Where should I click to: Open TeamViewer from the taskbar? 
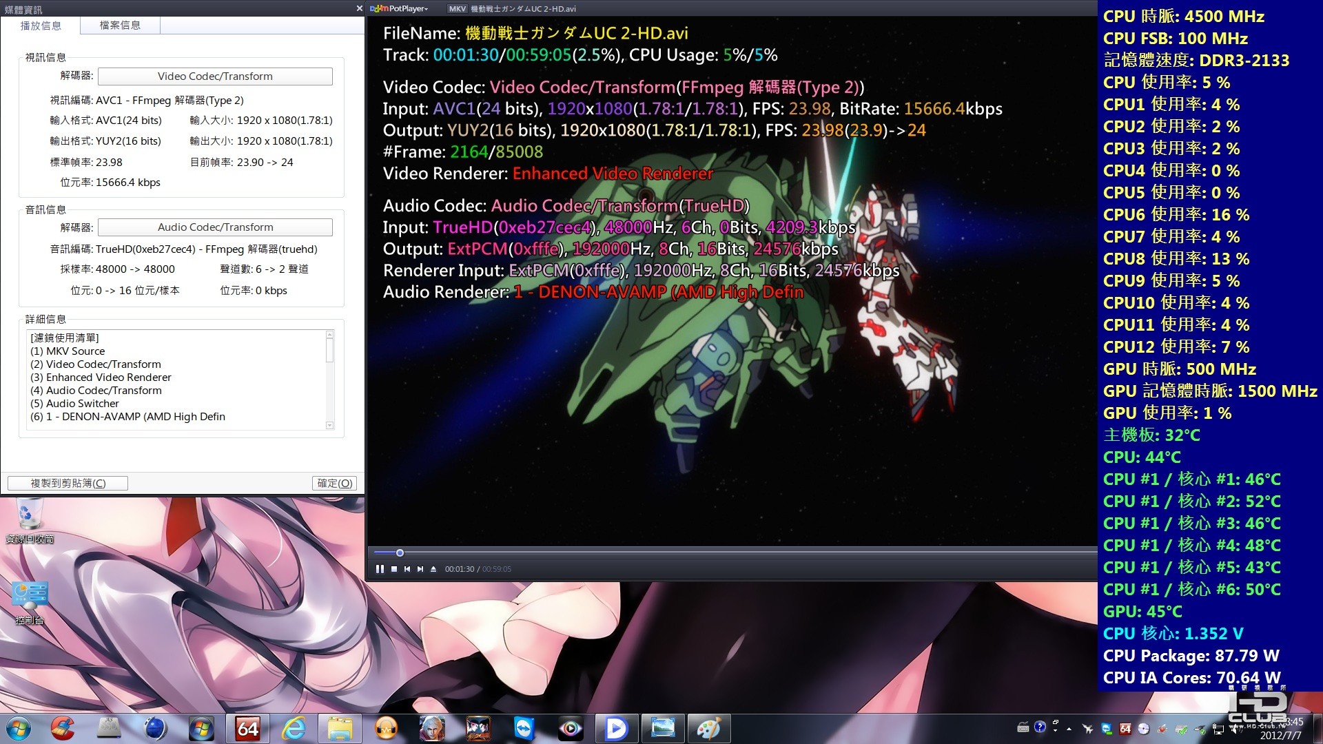click(x=525, y=729)
